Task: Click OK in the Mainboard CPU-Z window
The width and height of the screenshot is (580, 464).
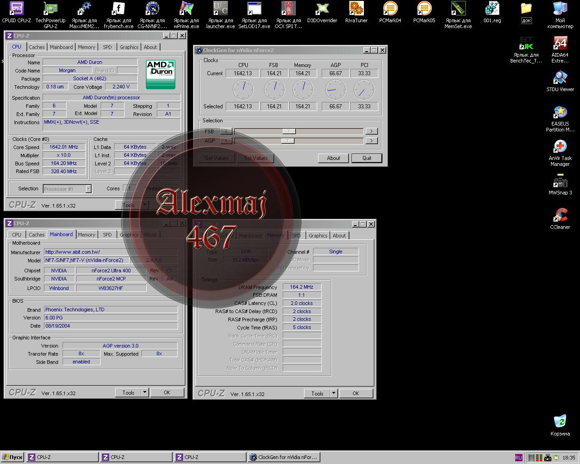Action: tap(167, 392)
